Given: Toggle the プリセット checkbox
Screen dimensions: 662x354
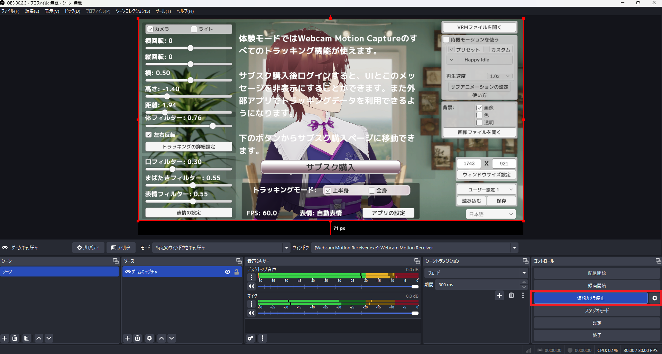Looking at the screenshot, I should click(x=451, y=49).
